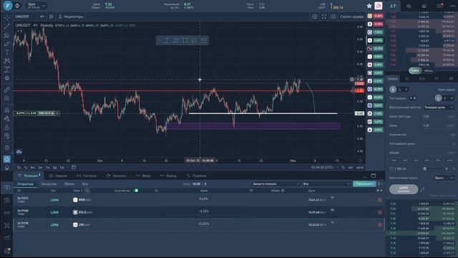Toggle the Обмен pill above order form
Screen dimensions: 458x258
pos(428,71)
